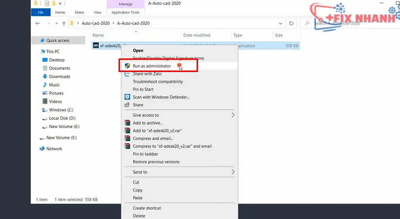The height and width of the screenshot is (219, 400).
Task: Click the WinRAR icon beside Compress and email
Action: tap(127, 138)
